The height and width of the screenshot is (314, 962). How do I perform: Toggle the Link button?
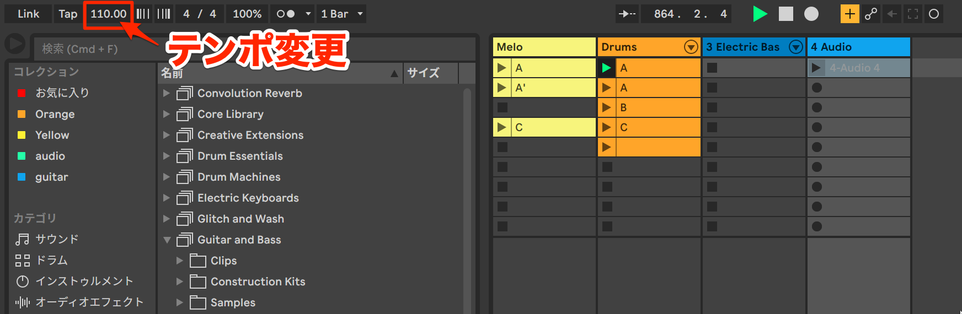tap(28, 14)
